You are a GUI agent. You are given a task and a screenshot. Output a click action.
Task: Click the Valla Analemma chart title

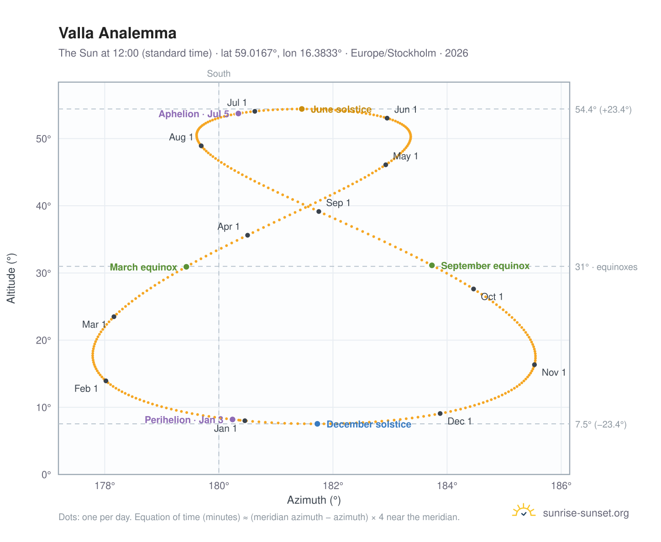point(118,33)
